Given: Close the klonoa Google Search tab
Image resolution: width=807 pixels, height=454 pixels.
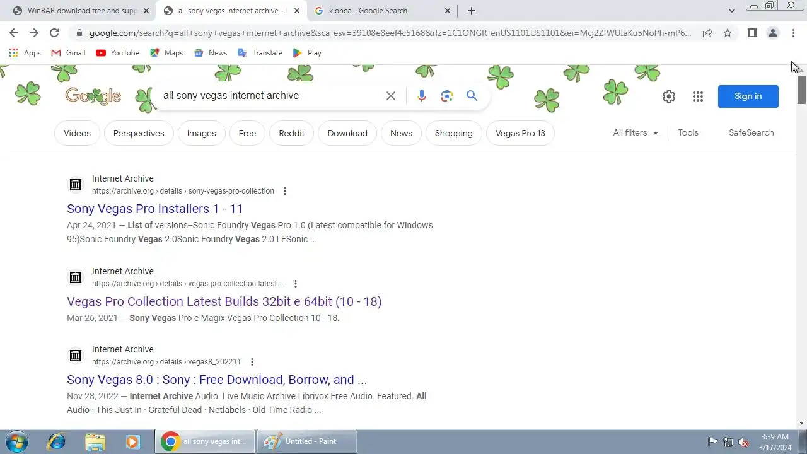Looking at the screenshot, I should pos(448,11).
